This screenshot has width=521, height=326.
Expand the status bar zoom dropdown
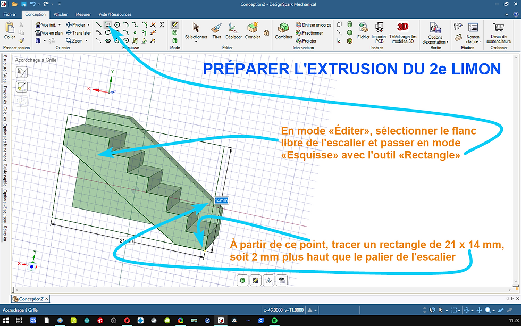[494, 310]
